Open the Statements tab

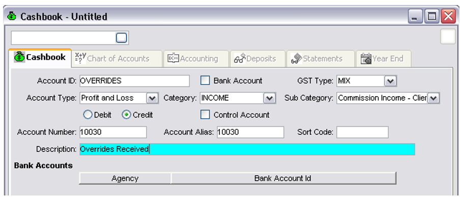click(x=321, y=59)
